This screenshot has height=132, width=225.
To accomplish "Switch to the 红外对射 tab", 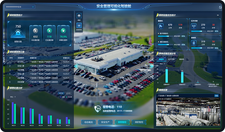I will point(171,59).
